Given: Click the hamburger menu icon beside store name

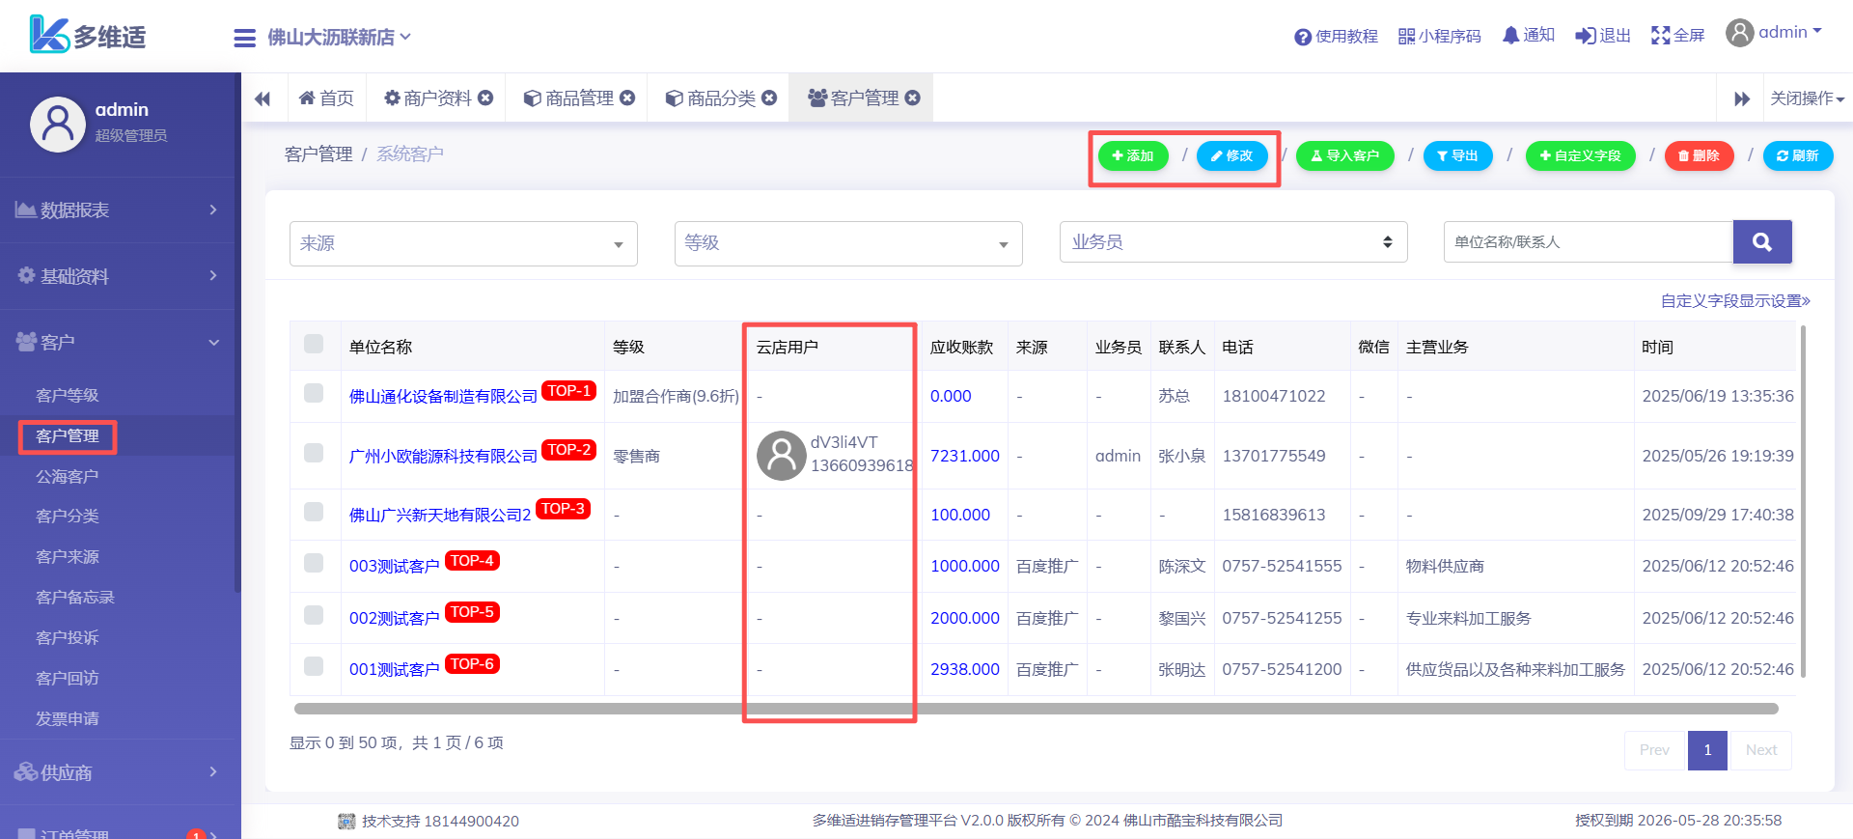Looking at the screenshot, I should coord(244,38).
